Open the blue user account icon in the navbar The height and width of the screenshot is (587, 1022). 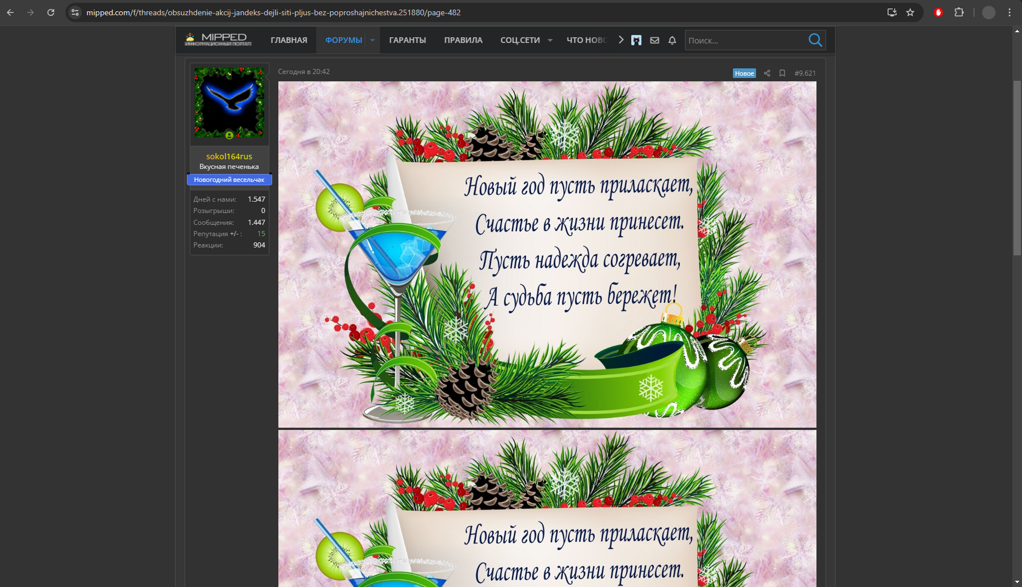(x=636, y=40)
